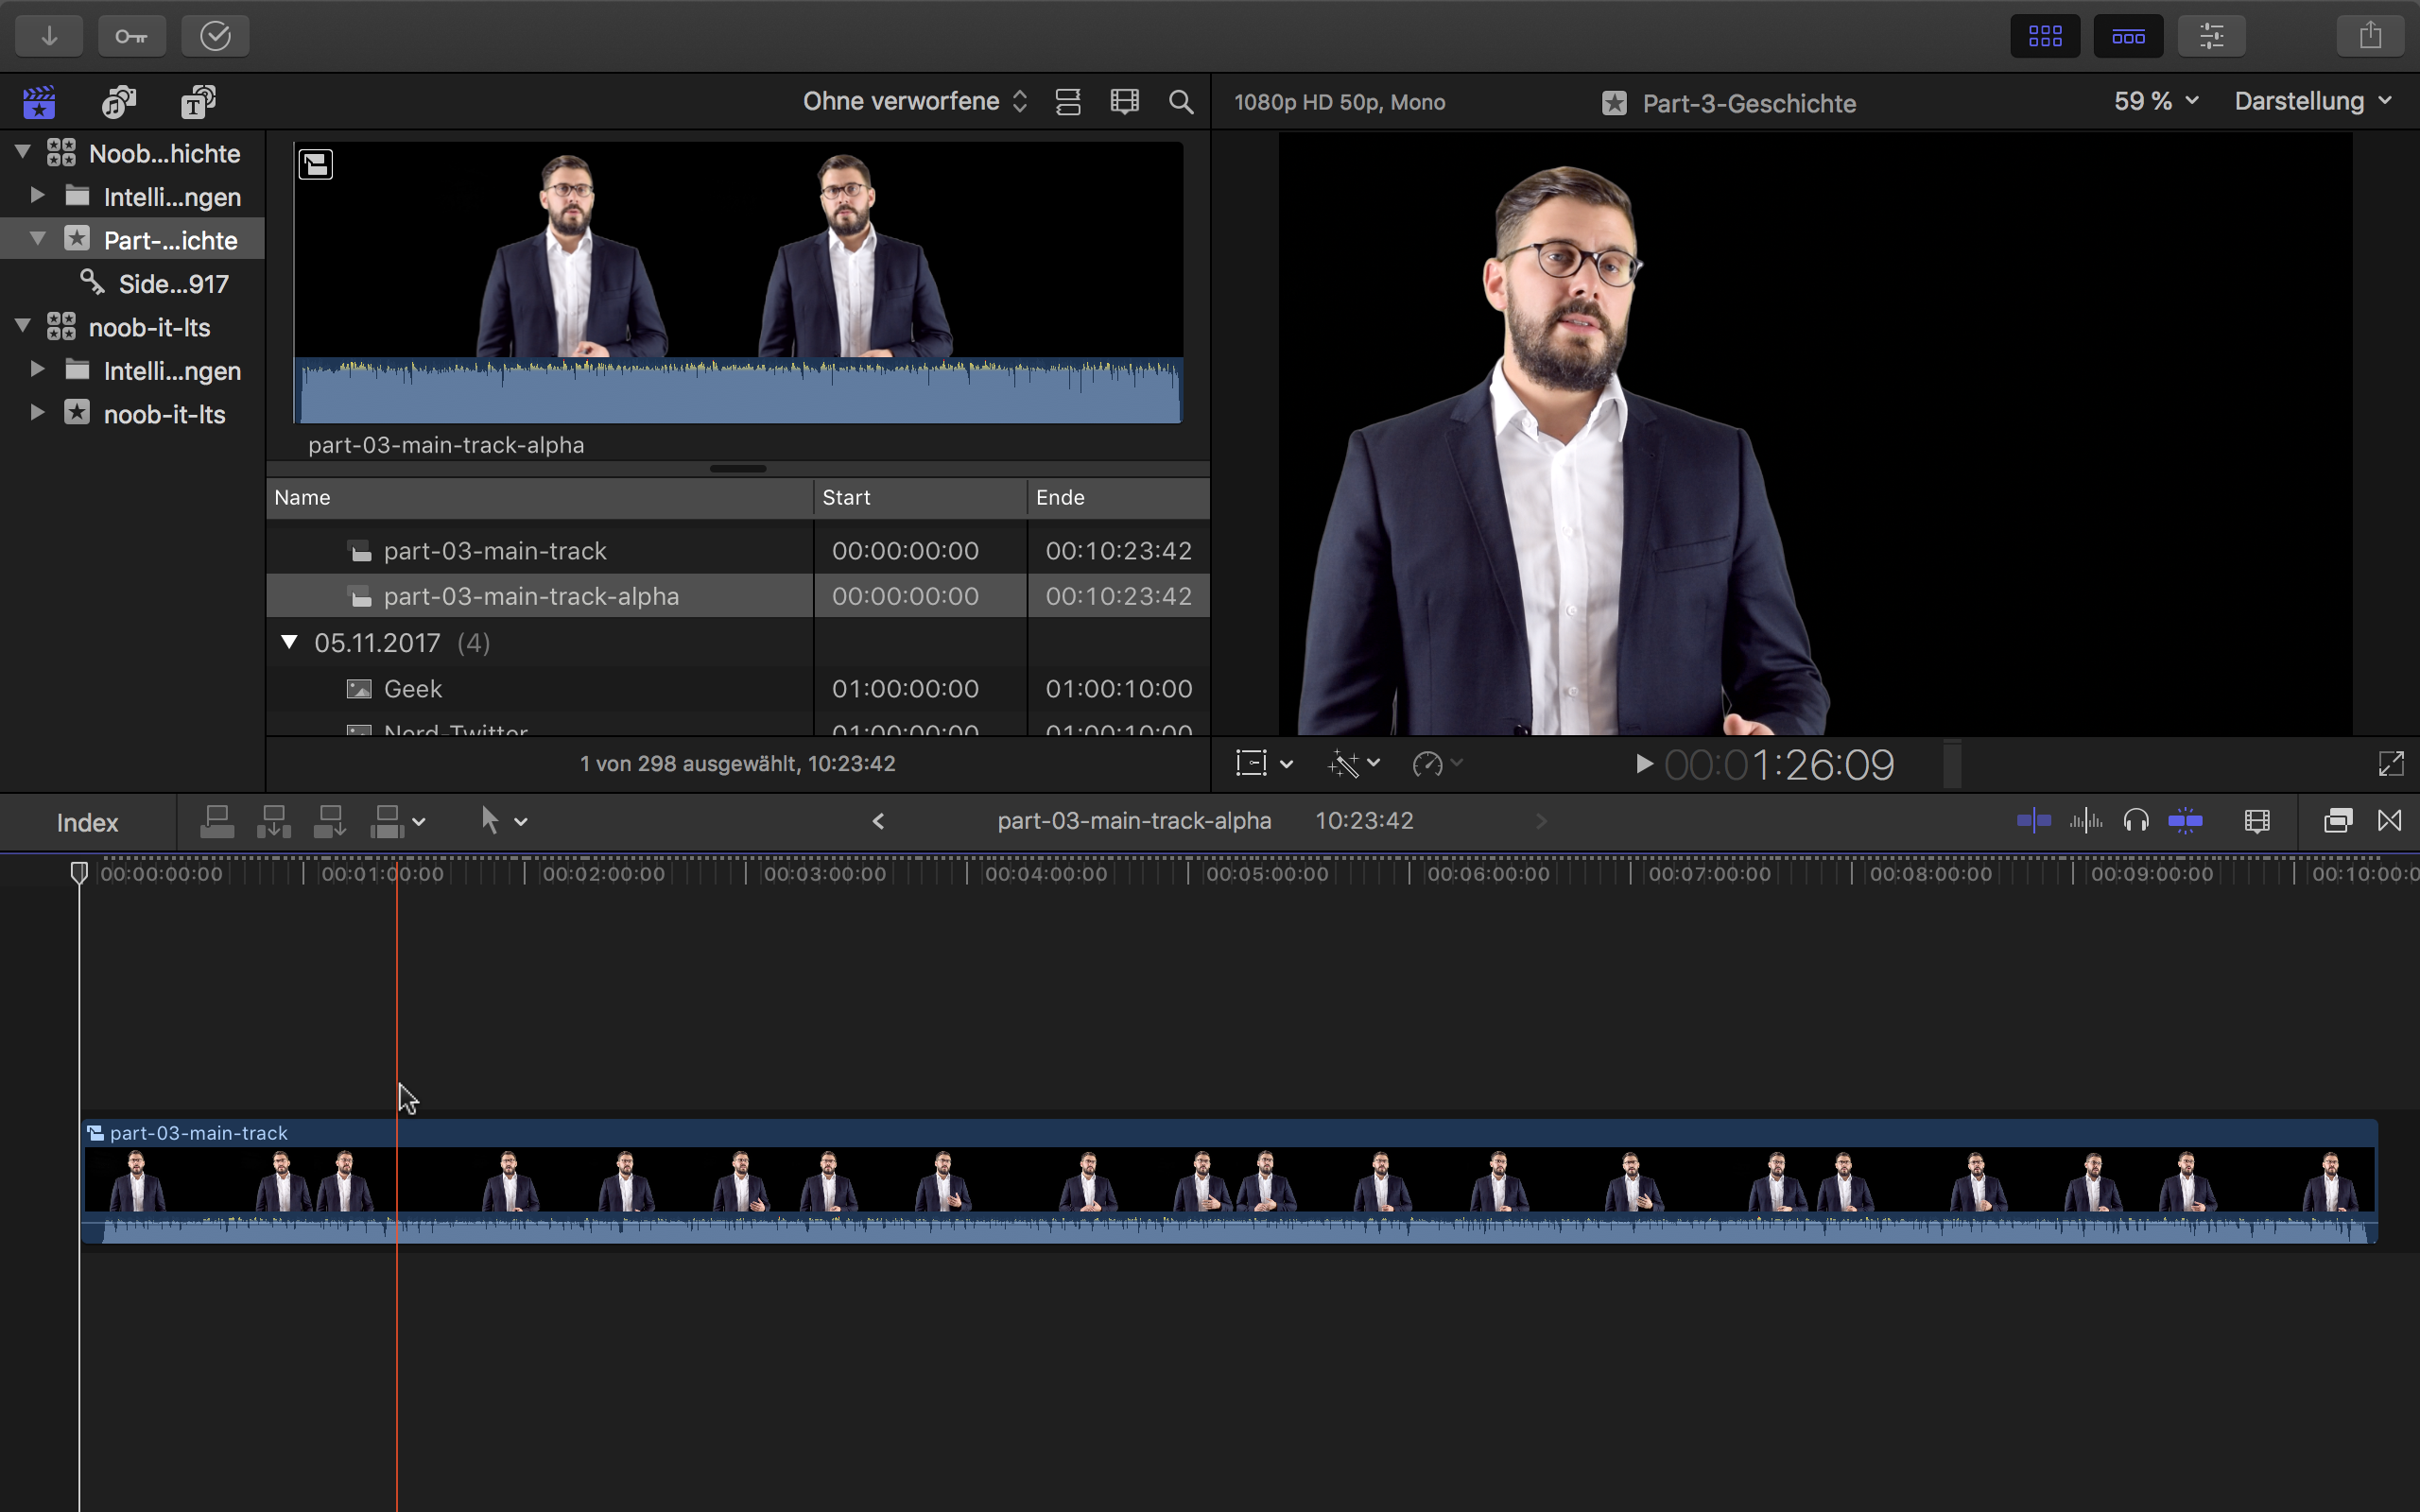Click the Part-3-Geschichte project title

tap(1748, 104)
